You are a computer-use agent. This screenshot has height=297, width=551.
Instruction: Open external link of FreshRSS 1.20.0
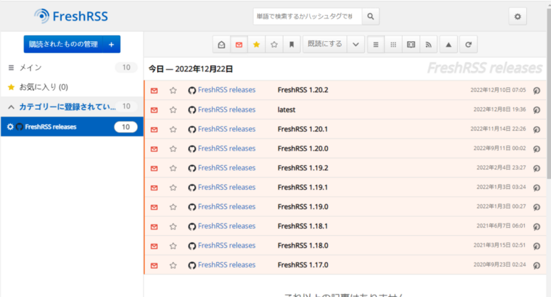tap(537, 149)
